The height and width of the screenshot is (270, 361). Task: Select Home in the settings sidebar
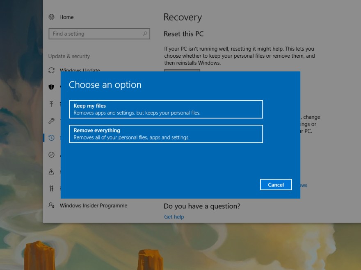(x=67, y=17)
